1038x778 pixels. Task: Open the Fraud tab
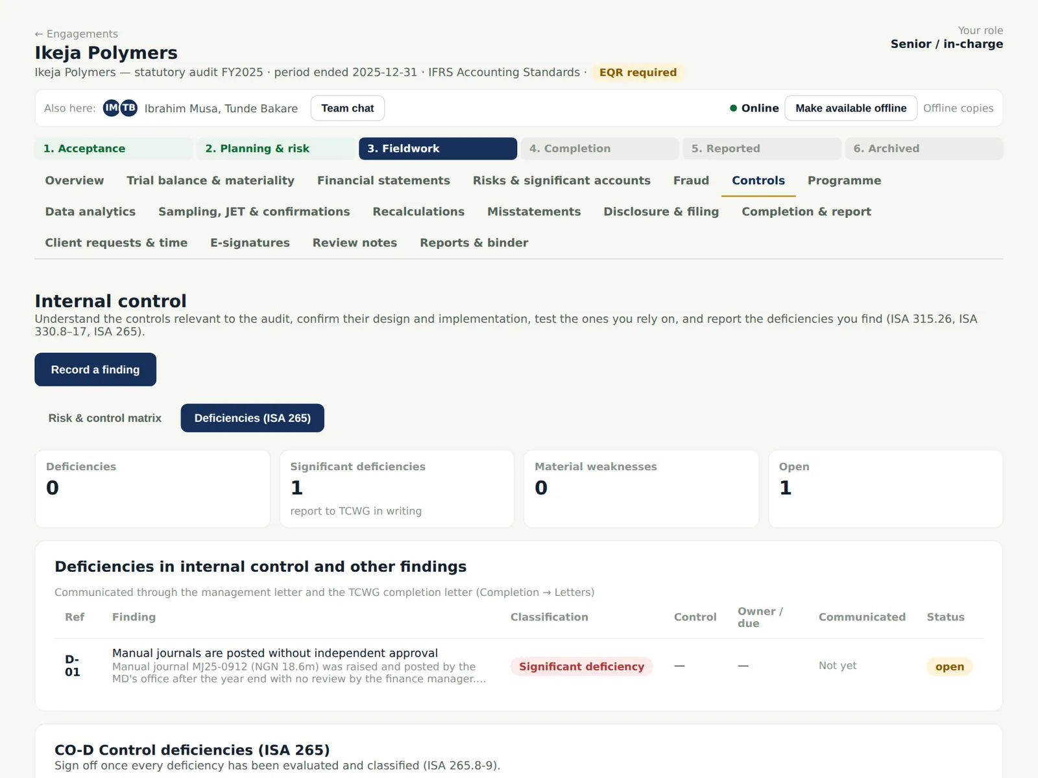(691, 180)
